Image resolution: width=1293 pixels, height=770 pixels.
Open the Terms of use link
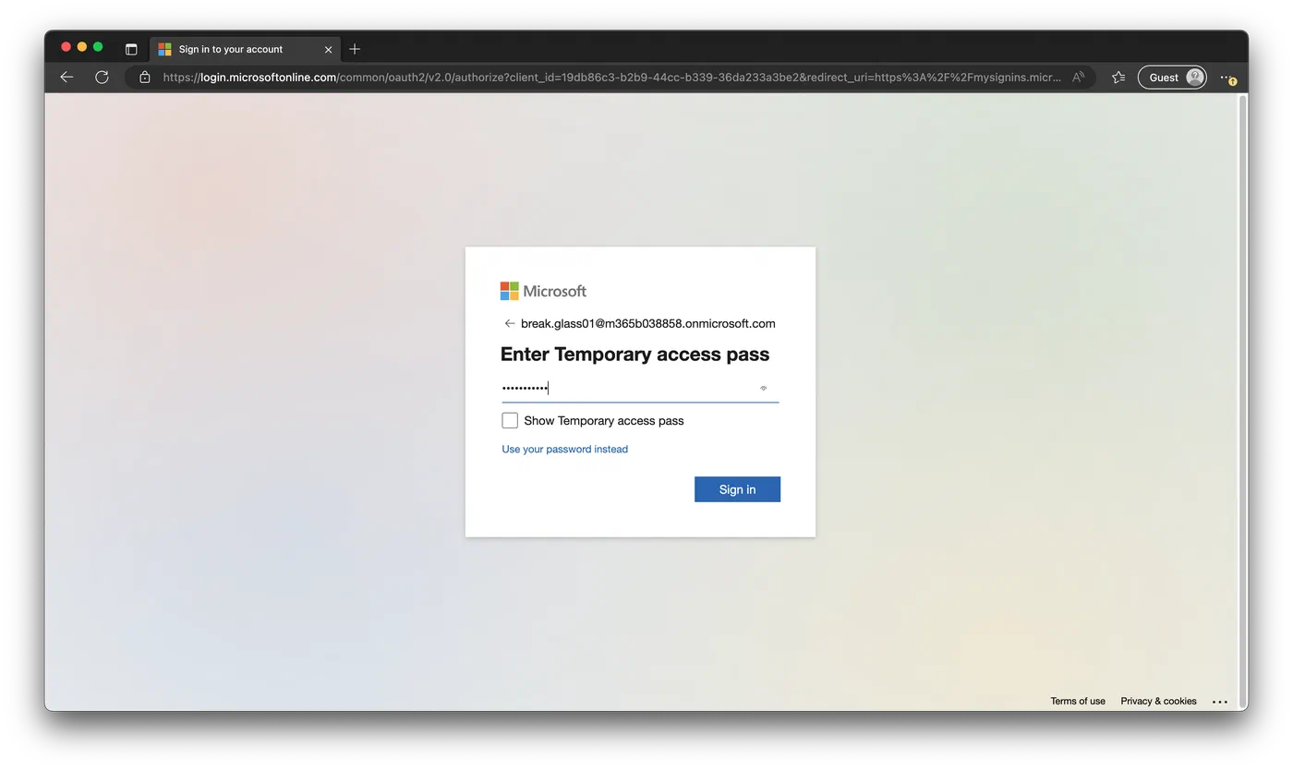(x=1078, y=701)
